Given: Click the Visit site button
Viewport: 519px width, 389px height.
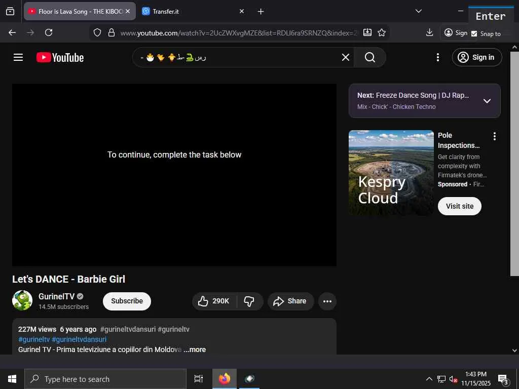Looking at the screenshot, I should (459, 206).
